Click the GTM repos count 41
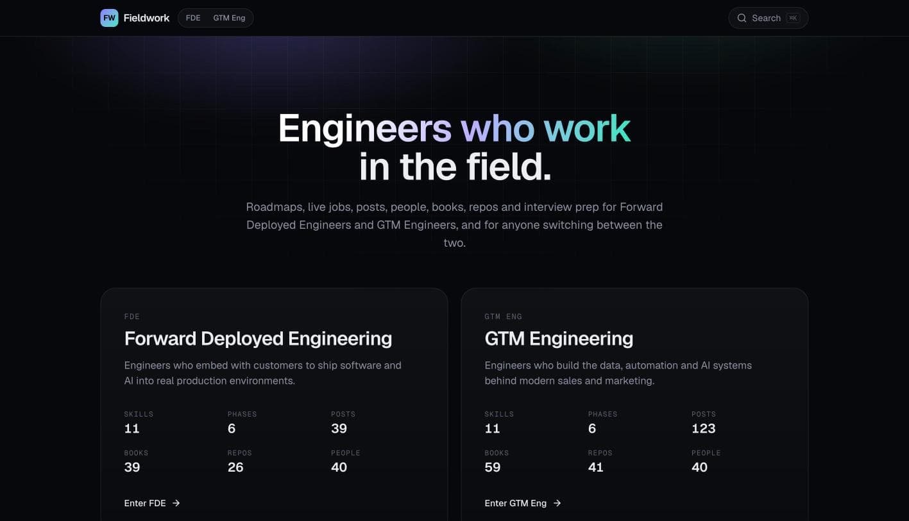Viewport: 909px width, 521px height. [595, 467]
